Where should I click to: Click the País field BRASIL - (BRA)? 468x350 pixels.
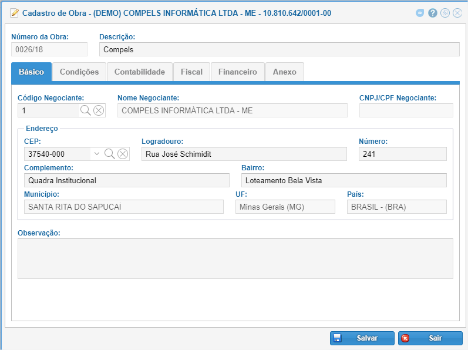click(397, 207)
